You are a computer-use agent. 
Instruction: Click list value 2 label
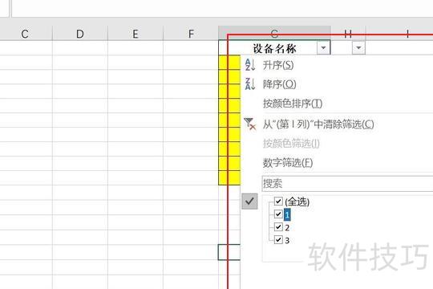tap(287, 228)
